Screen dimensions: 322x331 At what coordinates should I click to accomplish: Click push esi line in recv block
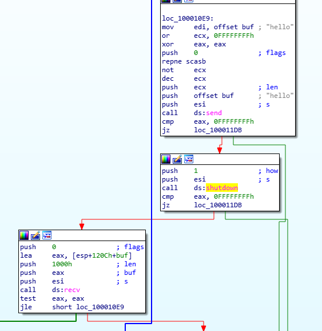click(x=74, y=281)
